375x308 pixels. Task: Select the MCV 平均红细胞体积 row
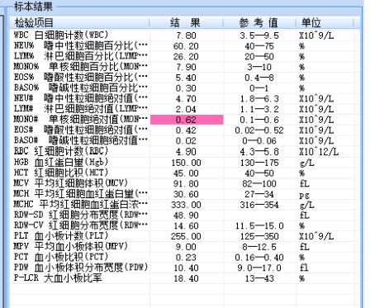pyautogui.click(x=185, y=183)
